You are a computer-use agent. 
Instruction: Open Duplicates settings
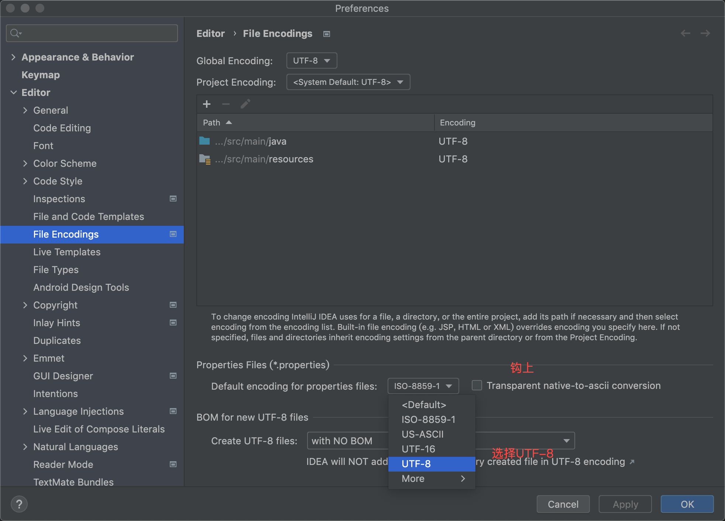(x=57, y=341)
